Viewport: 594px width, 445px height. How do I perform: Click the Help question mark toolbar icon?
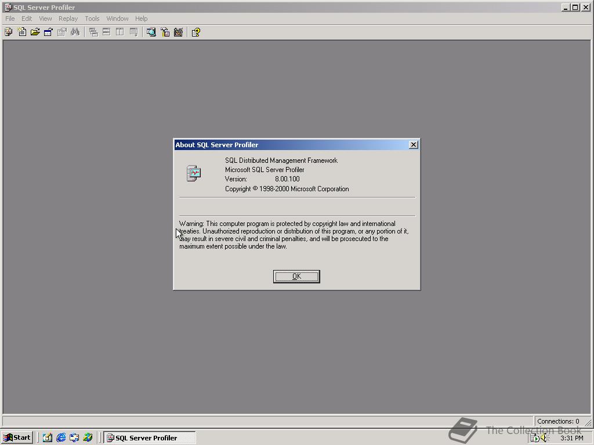click(196, 32)
